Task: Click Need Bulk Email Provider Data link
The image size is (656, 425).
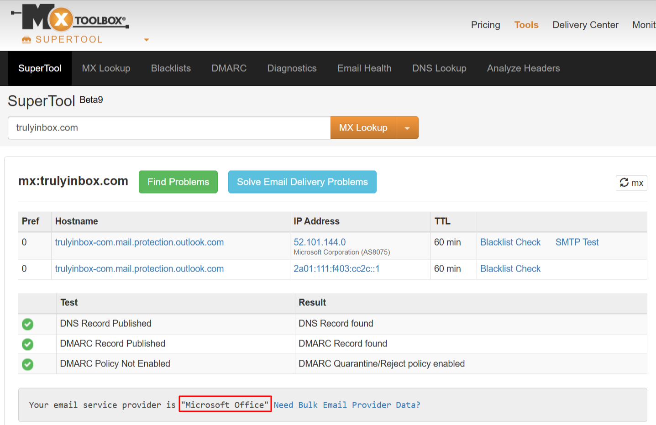Action: point(347,405)
